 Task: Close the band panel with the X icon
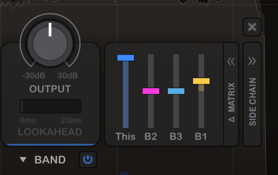pos(252,27)
